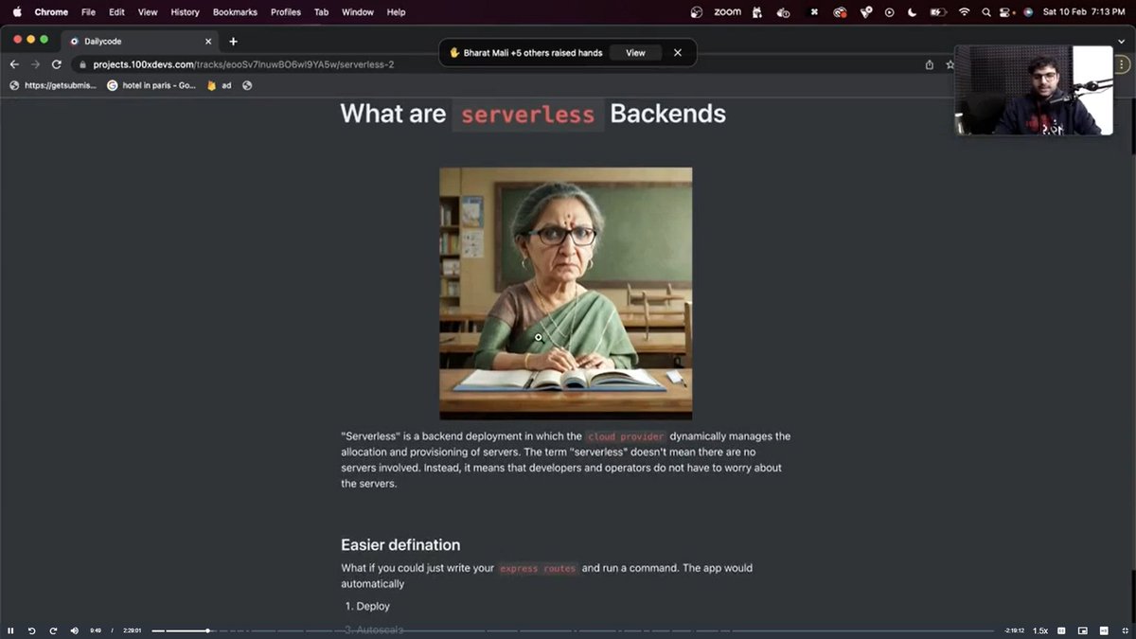This screenshot has width=1136, height=639.
Task: Enter fullscreen in the video player
Action: (1125, 630)
